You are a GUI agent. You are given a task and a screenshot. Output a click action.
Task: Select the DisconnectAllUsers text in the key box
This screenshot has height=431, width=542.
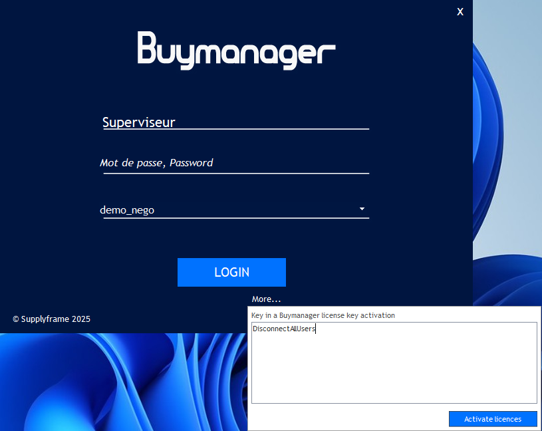[283, 329]
